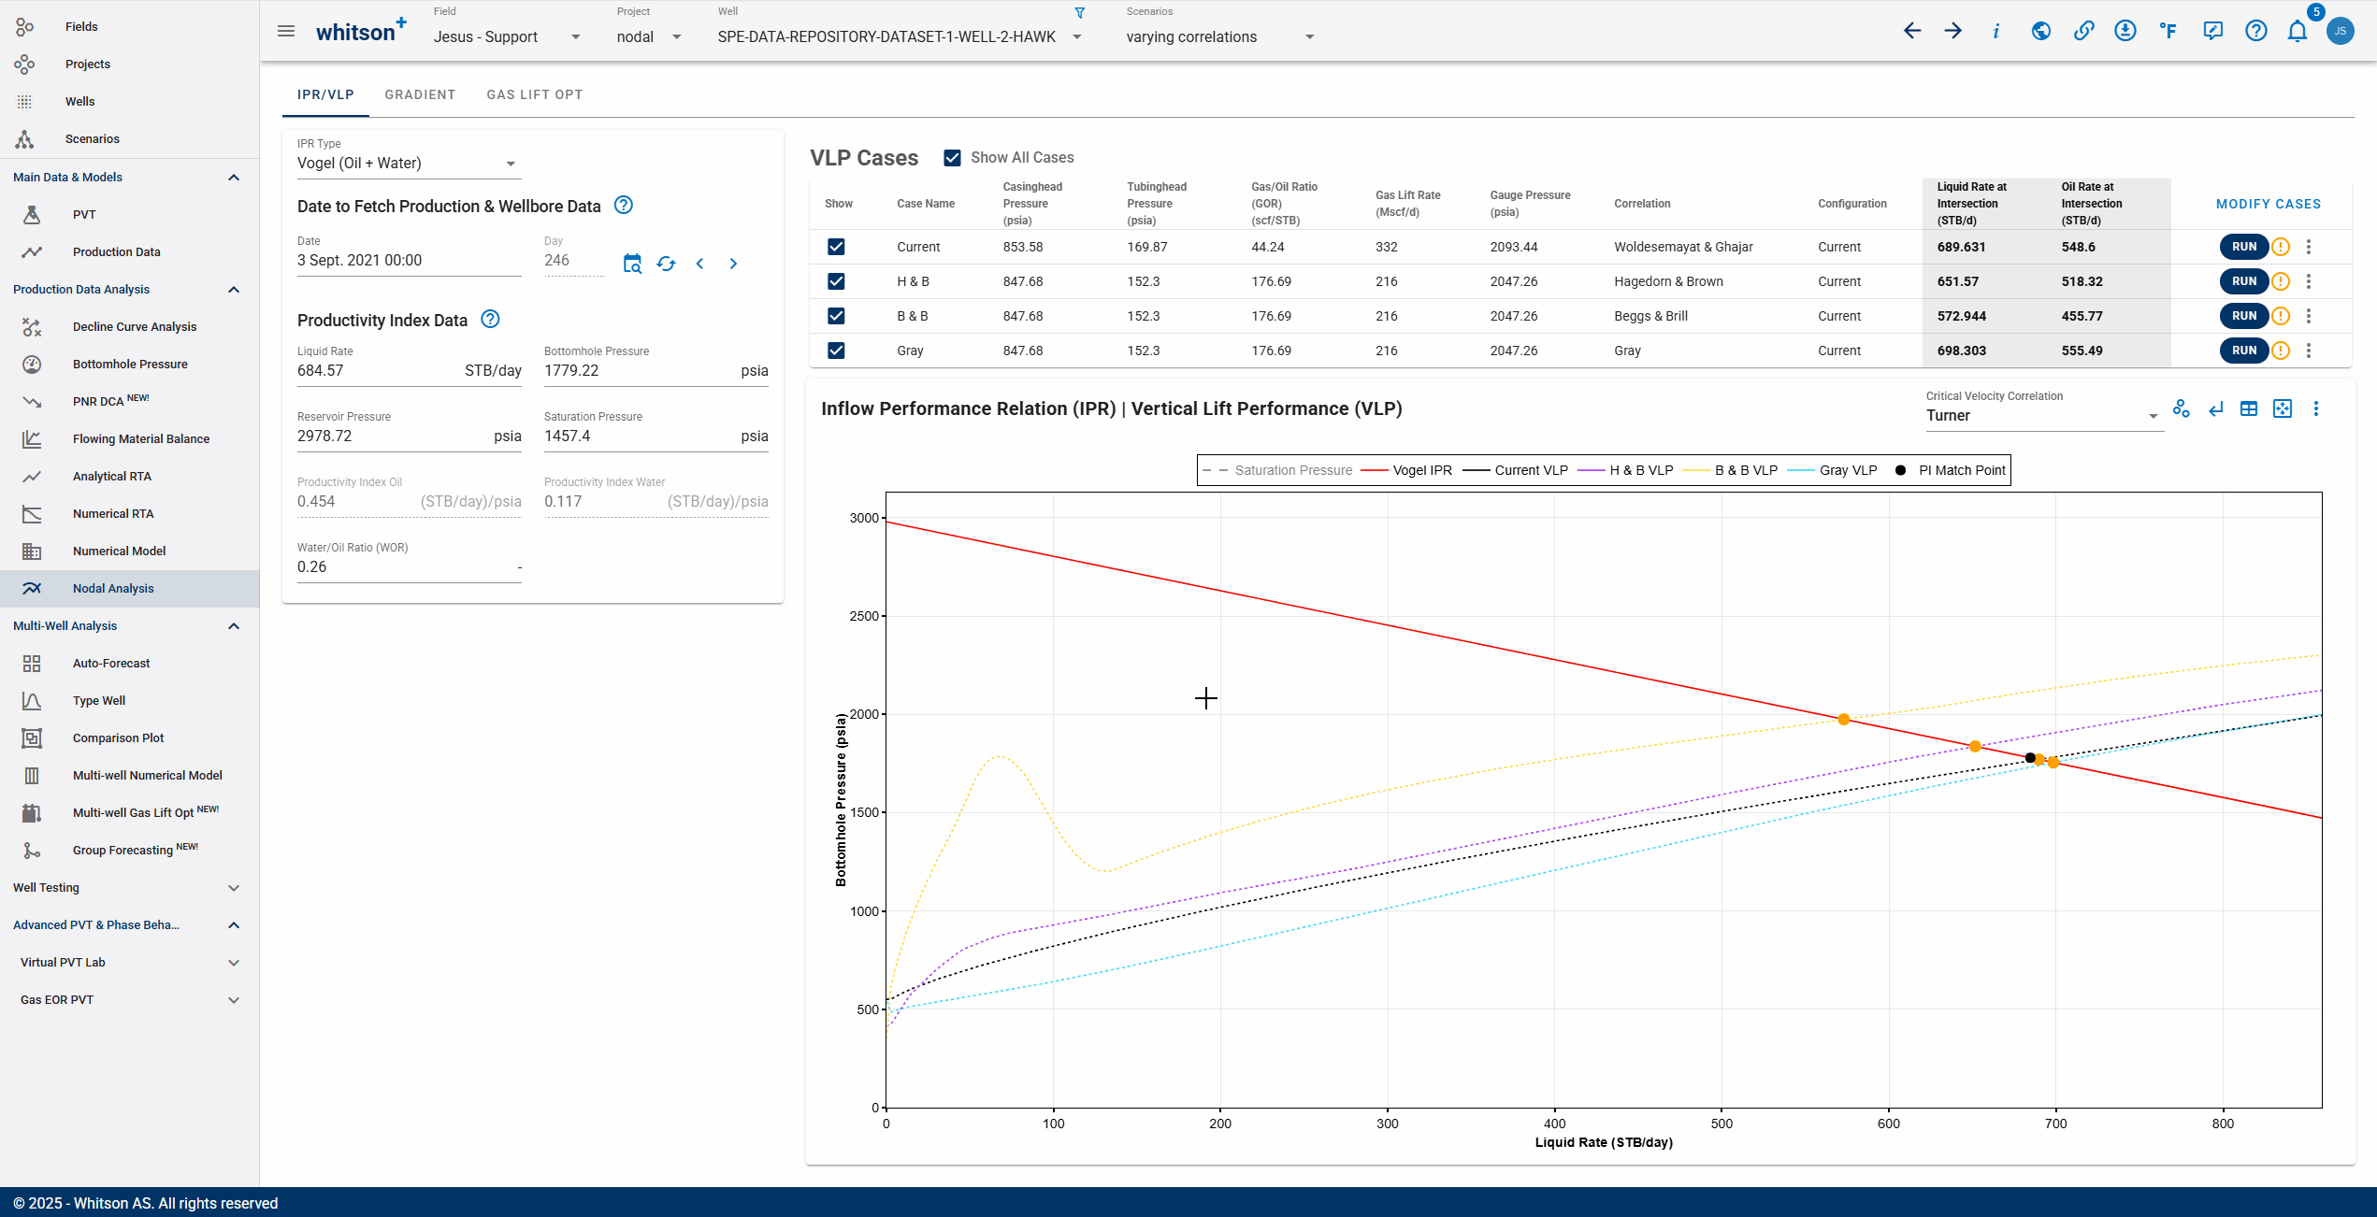Run the Current case
Image resolution: width=2377 pixels, height=1217 pixels.
[x=2244, y=247]
